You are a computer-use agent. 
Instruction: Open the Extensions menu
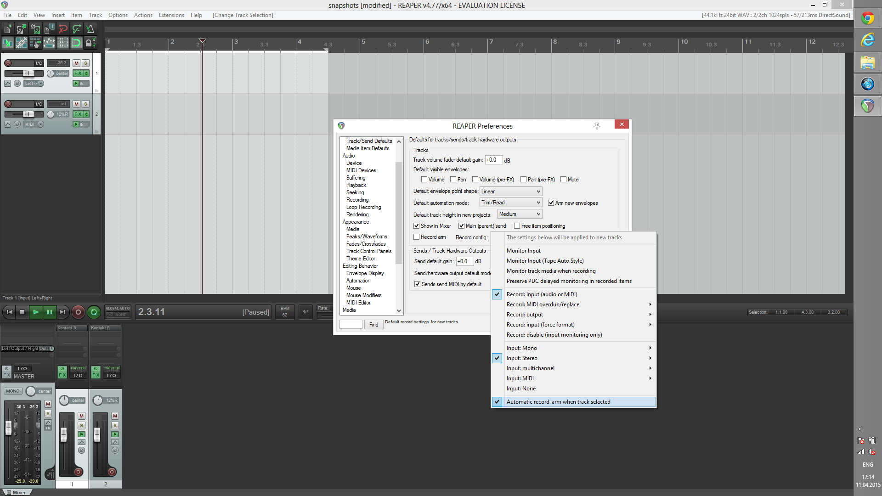point(171,15)
